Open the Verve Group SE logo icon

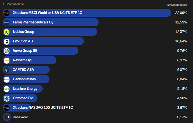[x=7, y=51]
